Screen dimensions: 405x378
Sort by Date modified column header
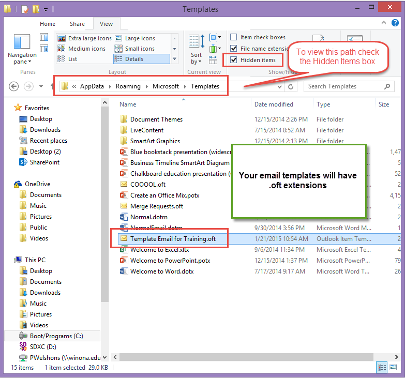(x=274, y=104)
